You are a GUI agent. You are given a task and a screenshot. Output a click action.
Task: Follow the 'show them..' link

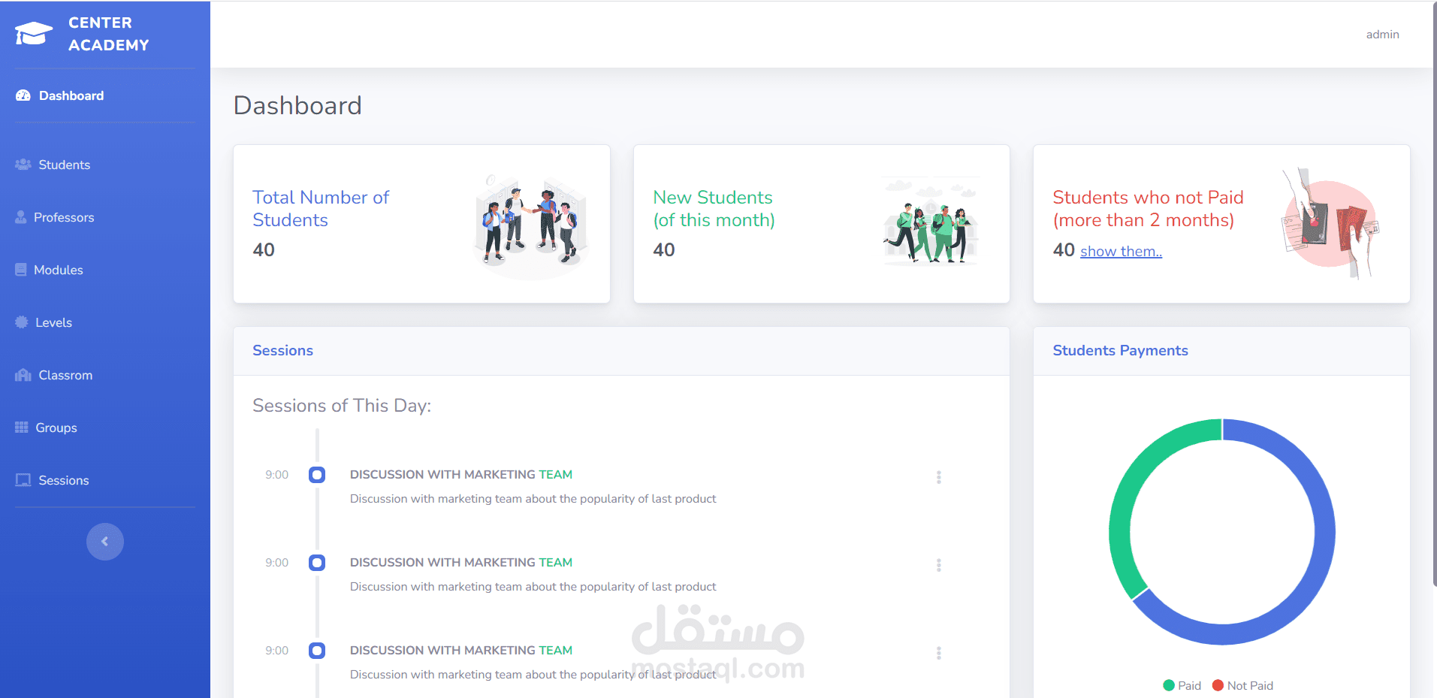[1121, 252]
